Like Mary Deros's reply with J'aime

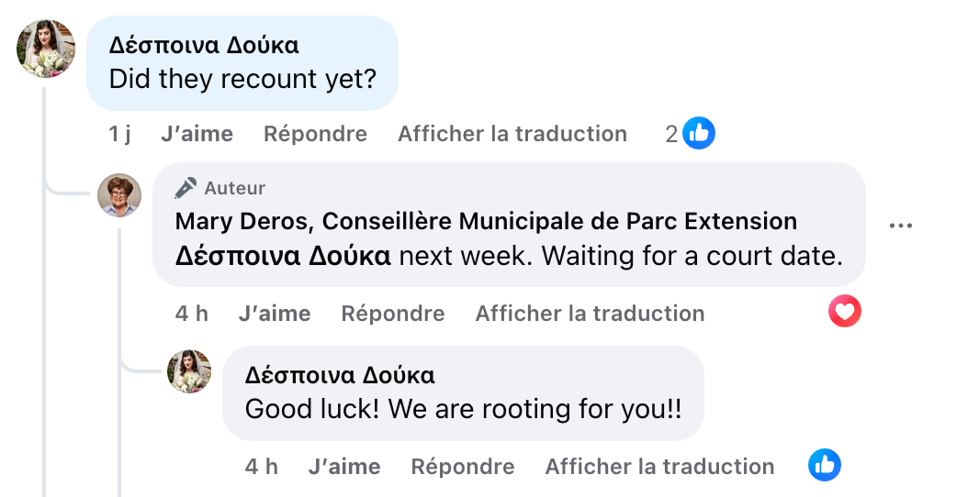(x=274, y=313)
